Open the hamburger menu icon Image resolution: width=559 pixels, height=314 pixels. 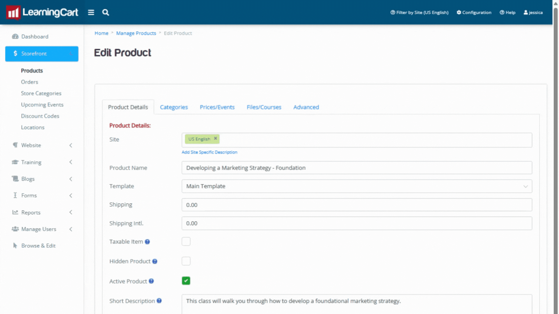(x=91, y=13)
